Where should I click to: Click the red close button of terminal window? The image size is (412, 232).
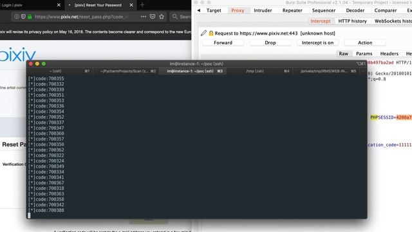pos(31,64)
